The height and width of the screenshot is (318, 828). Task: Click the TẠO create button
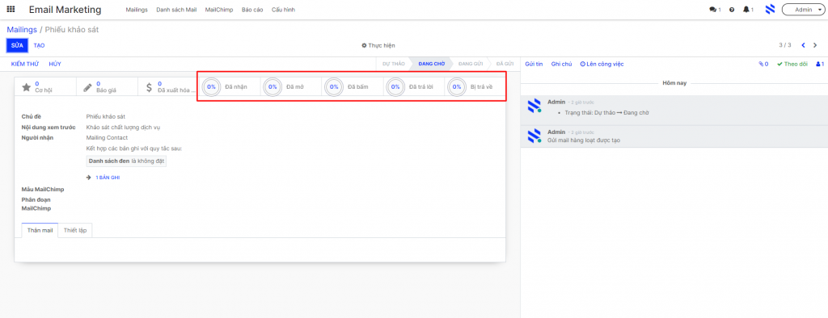(x=39, y=45)
